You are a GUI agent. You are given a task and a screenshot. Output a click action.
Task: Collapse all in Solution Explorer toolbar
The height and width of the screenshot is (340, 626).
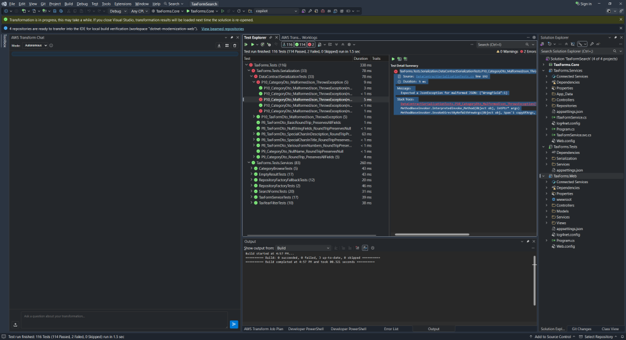coord(566,44)
